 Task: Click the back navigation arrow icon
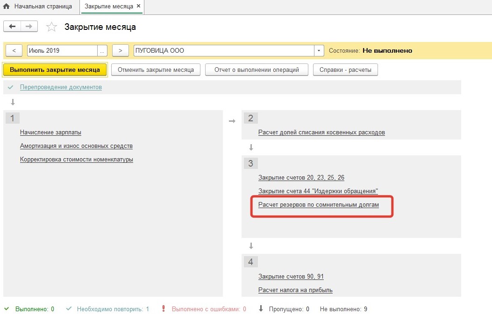pos(12,27)
